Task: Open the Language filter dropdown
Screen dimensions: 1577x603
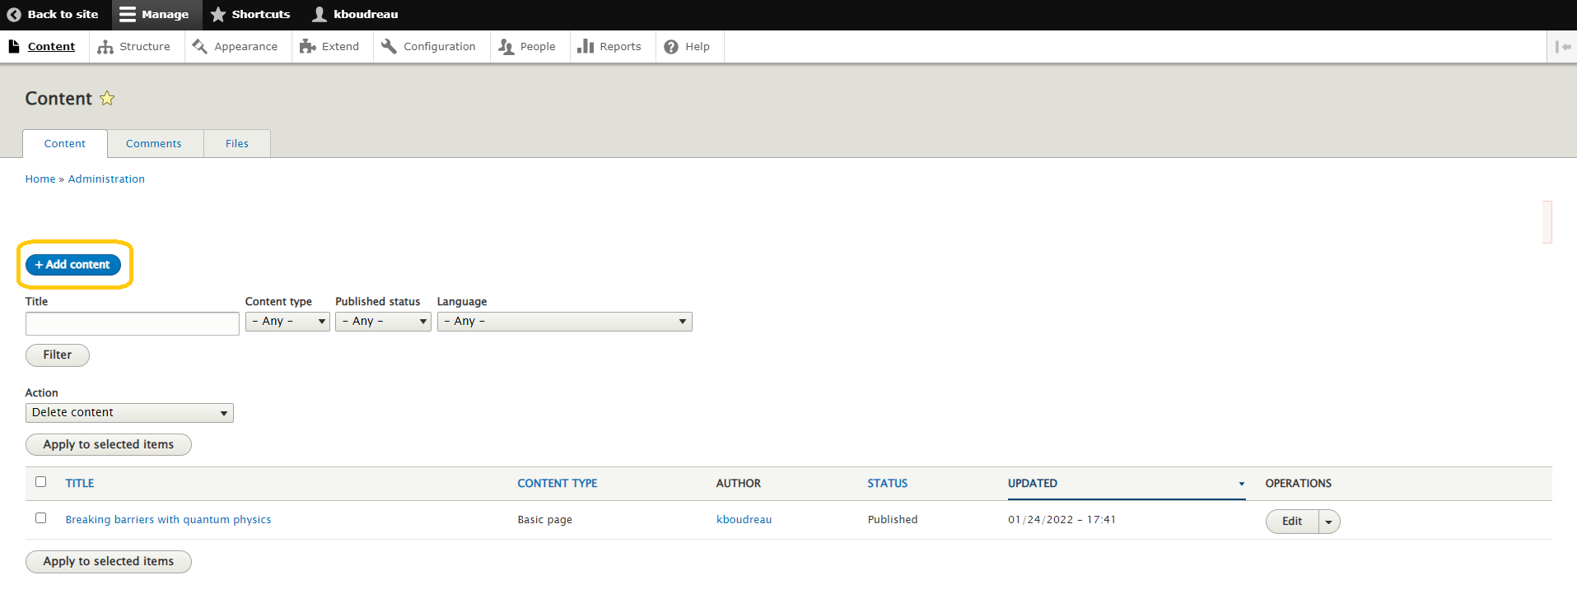Action: pos(564,322)
